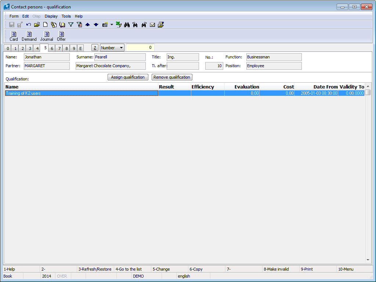Open the Demand document shortcut
Screen dimensions: 376x282
coord(29,36)
